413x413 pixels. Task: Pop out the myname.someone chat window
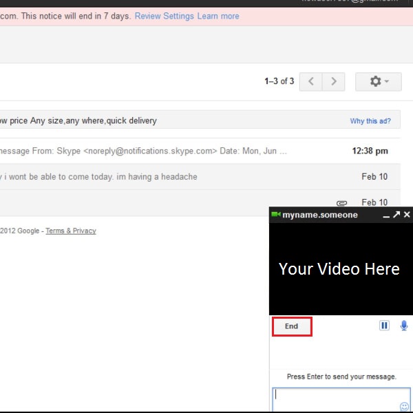tap(396, 215)
